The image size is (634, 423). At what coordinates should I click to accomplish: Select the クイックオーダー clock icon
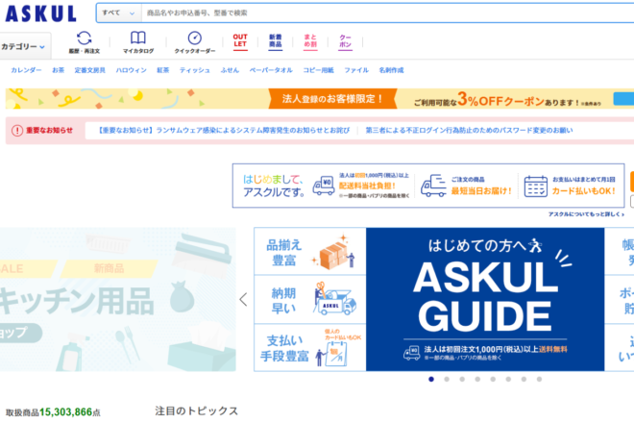pyautogui.click(x=194, y=42)
